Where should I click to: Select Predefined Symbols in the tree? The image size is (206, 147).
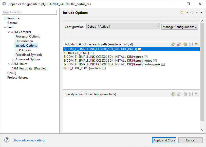[29, 55]
